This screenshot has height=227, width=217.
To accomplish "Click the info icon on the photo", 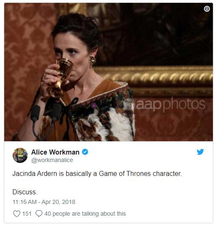I will pos(207,9).
